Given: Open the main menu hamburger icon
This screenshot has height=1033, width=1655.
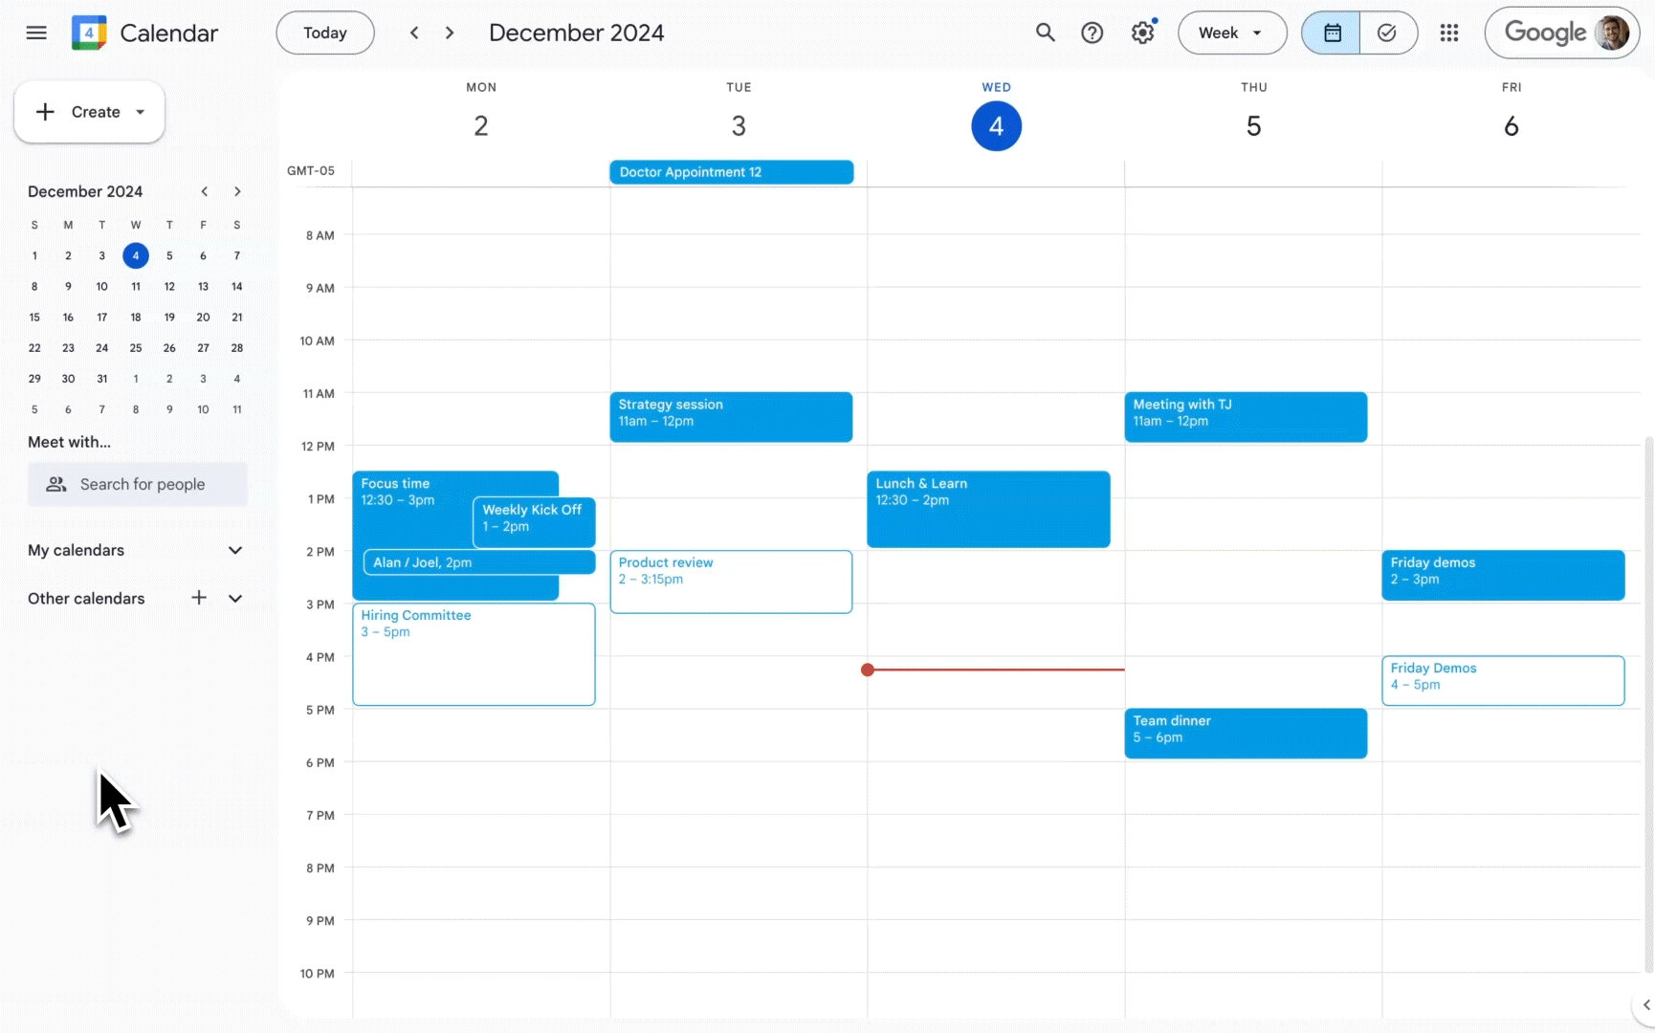Looking at the screenshot, I should [x=36, y=33].
